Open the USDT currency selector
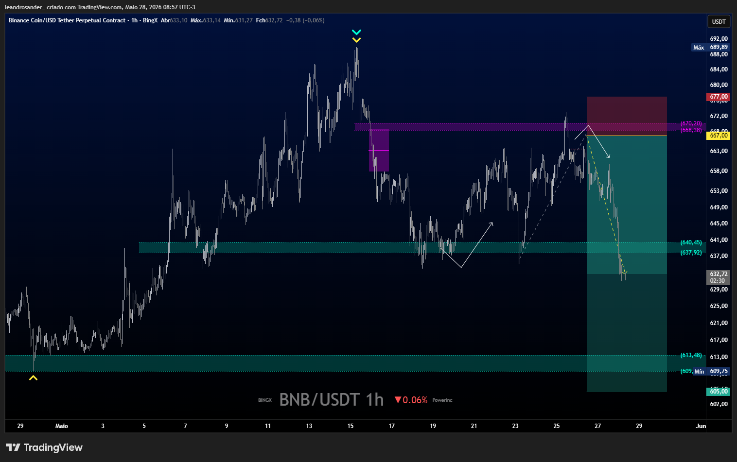The height and width of the screenshot is (462, 737). (x=719, y=21)
